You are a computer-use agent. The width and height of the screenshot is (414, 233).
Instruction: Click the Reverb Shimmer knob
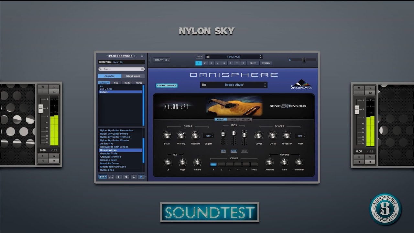299,162
